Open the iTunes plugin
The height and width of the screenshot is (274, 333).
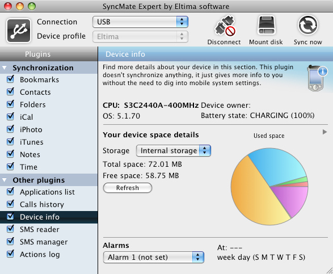coord(49,142)
